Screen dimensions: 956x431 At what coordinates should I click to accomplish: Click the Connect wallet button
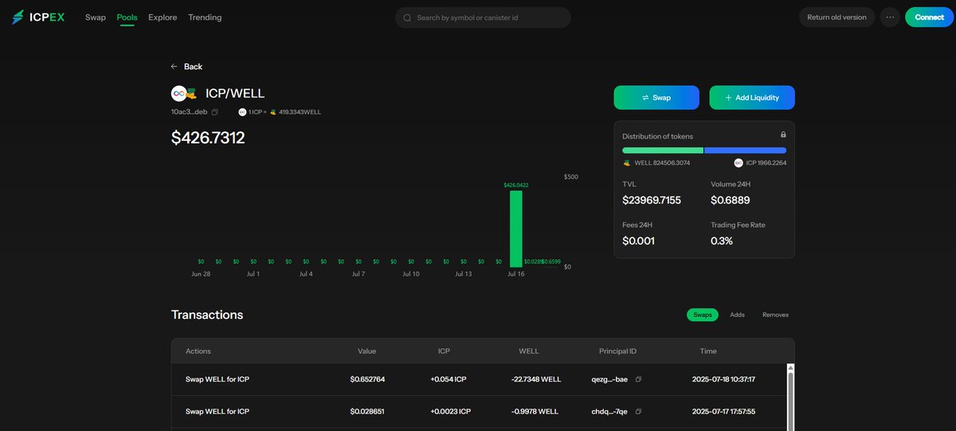[929, 17]
